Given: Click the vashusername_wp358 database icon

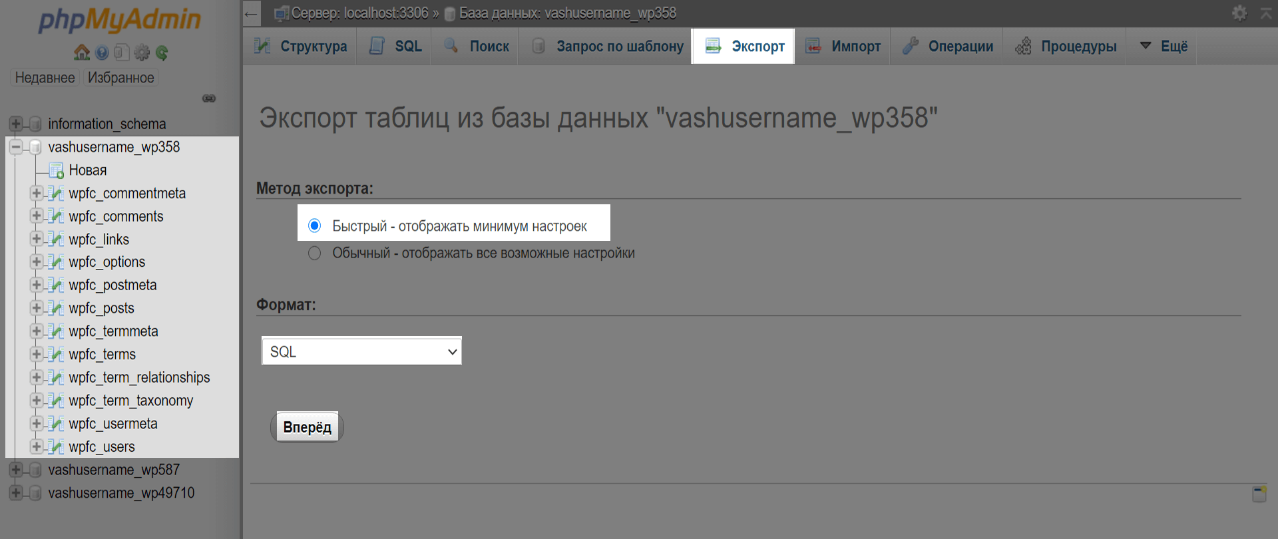Looking at the screenshot, I should pos(36,147).
